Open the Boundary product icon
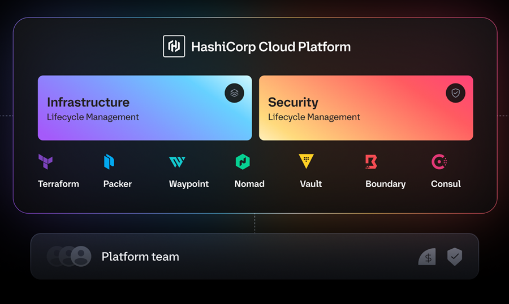 coord(371,162)
